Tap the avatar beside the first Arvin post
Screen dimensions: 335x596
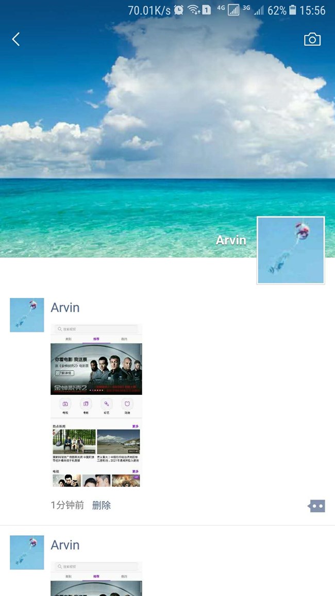pos(27,315)
